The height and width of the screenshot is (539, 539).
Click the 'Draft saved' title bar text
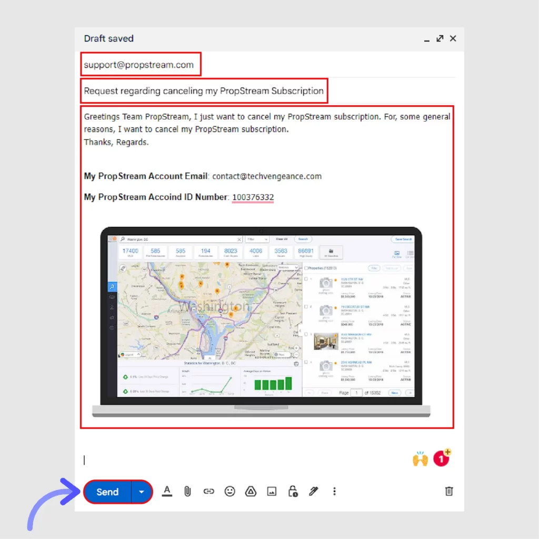(108, 38)
